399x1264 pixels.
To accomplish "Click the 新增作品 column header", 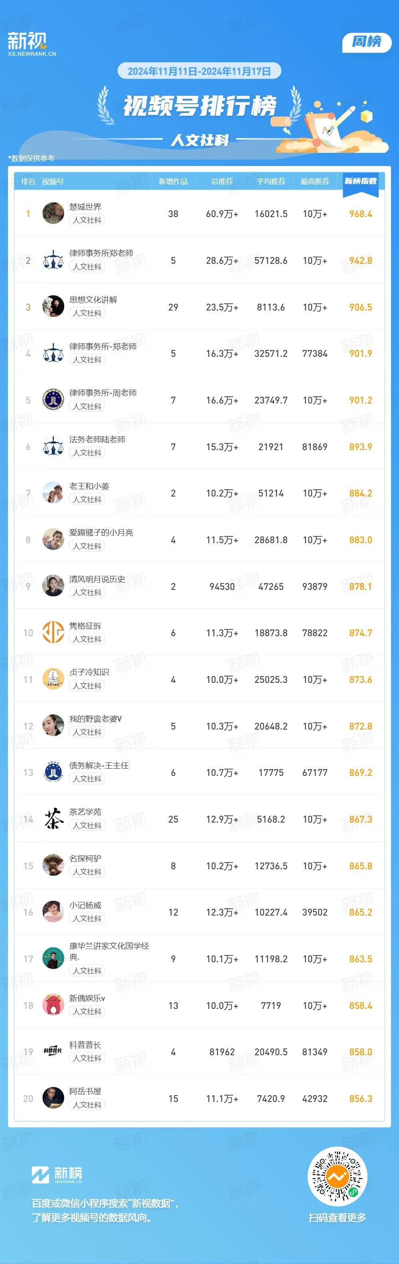I will 173,182.
